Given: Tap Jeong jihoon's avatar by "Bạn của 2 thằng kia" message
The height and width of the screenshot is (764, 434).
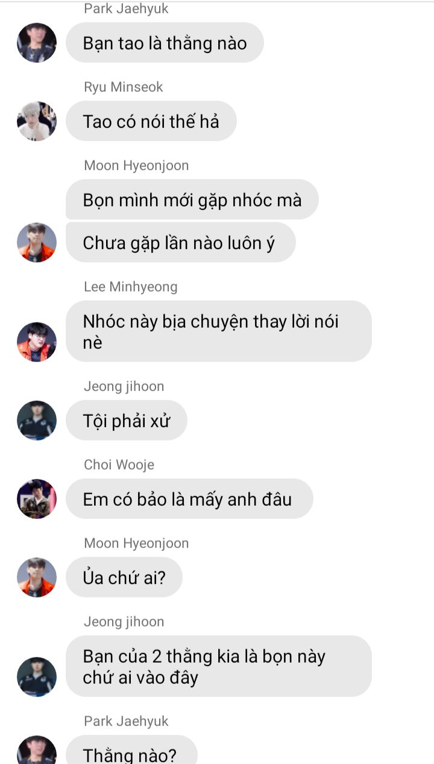Looking at the screenshot, I should pyautogui.click(x=37, y=677).
